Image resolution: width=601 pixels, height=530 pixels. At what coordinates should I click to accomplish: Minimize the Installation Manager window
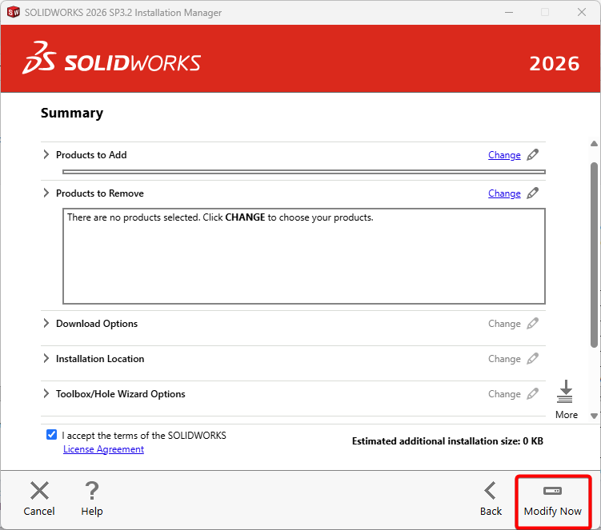(509, 12)
